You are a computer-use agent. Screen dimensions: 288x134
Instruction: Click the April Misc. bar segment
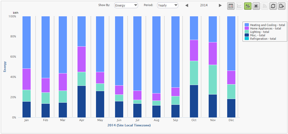pyautogui.click(x=81, y=101)
